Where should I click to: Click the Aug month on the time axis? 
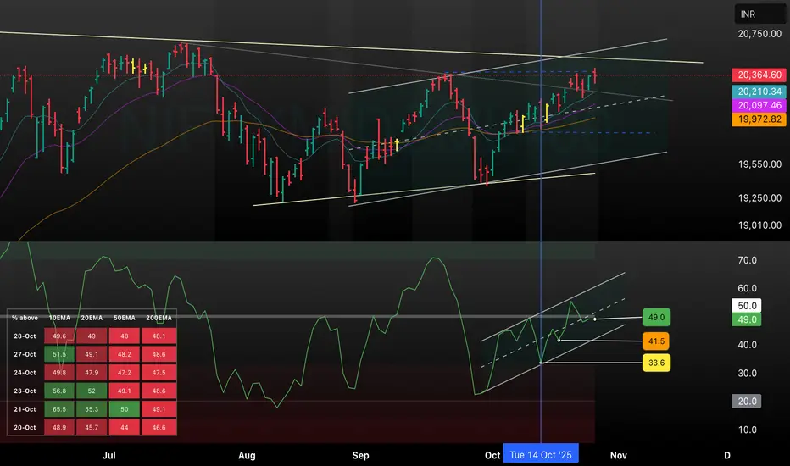[x=247, y=456]
